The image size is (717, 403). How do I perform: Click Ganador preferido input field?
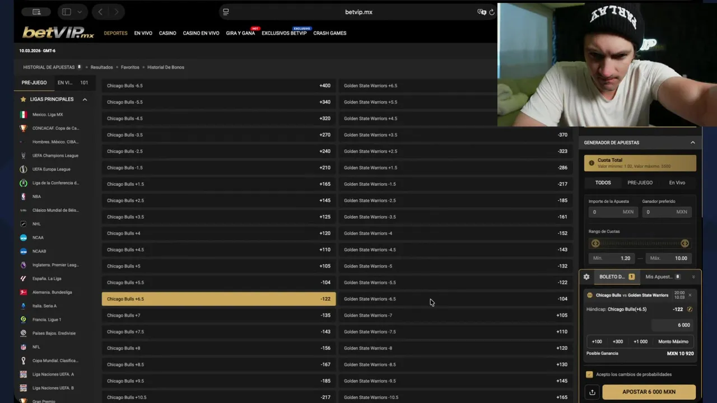tap(667, 212)
